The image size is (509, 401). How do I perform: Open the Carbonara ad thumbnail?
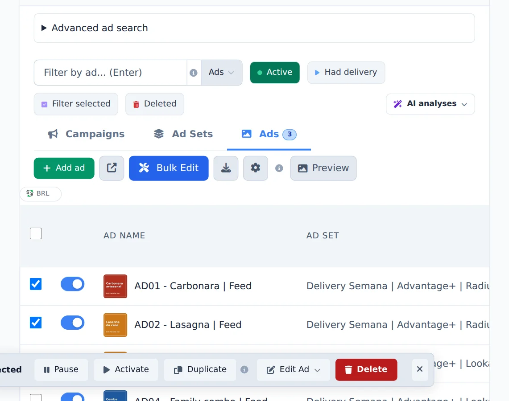[115, 286]
